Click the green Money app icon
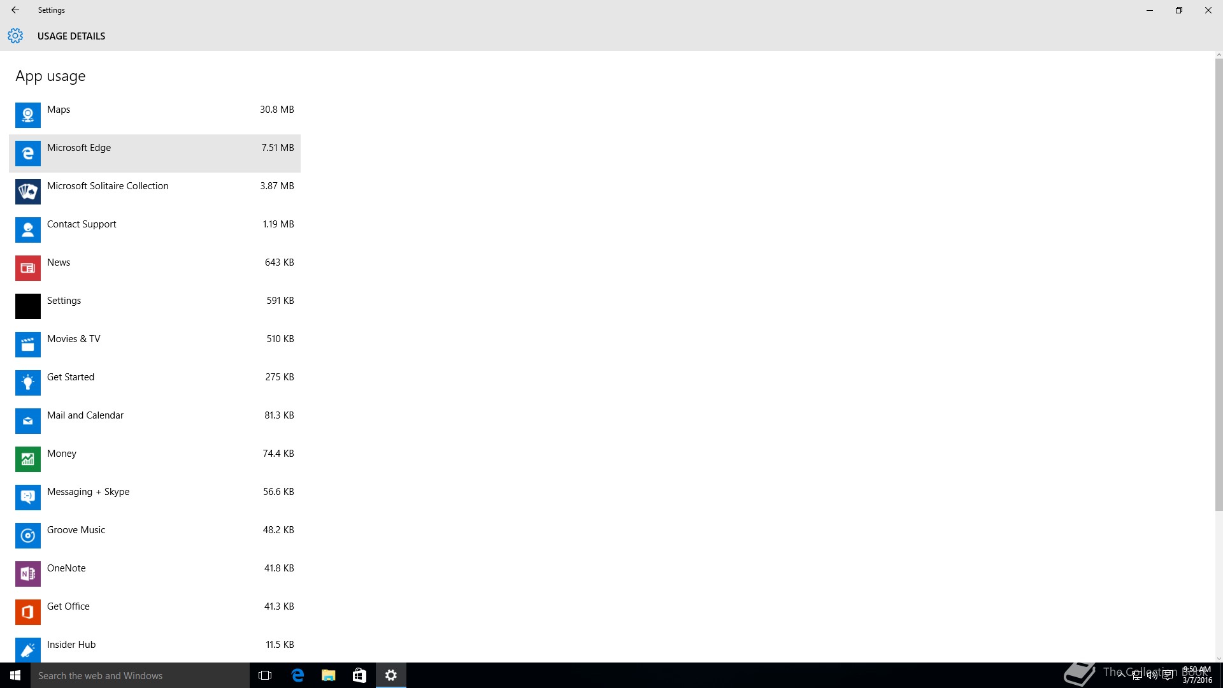1223x688 pixels. point(28,459)
